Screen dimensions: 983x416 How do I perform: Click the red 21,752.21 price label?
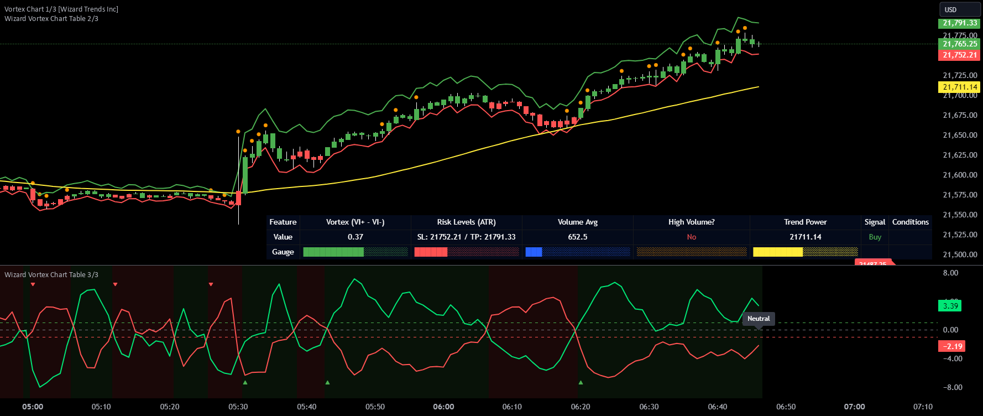tap(959, 55)
